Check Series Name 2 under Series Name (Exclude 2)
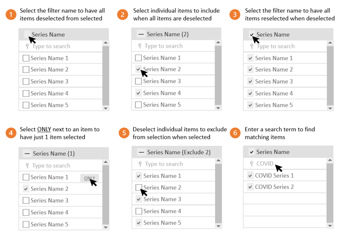 tap(139, 188)
